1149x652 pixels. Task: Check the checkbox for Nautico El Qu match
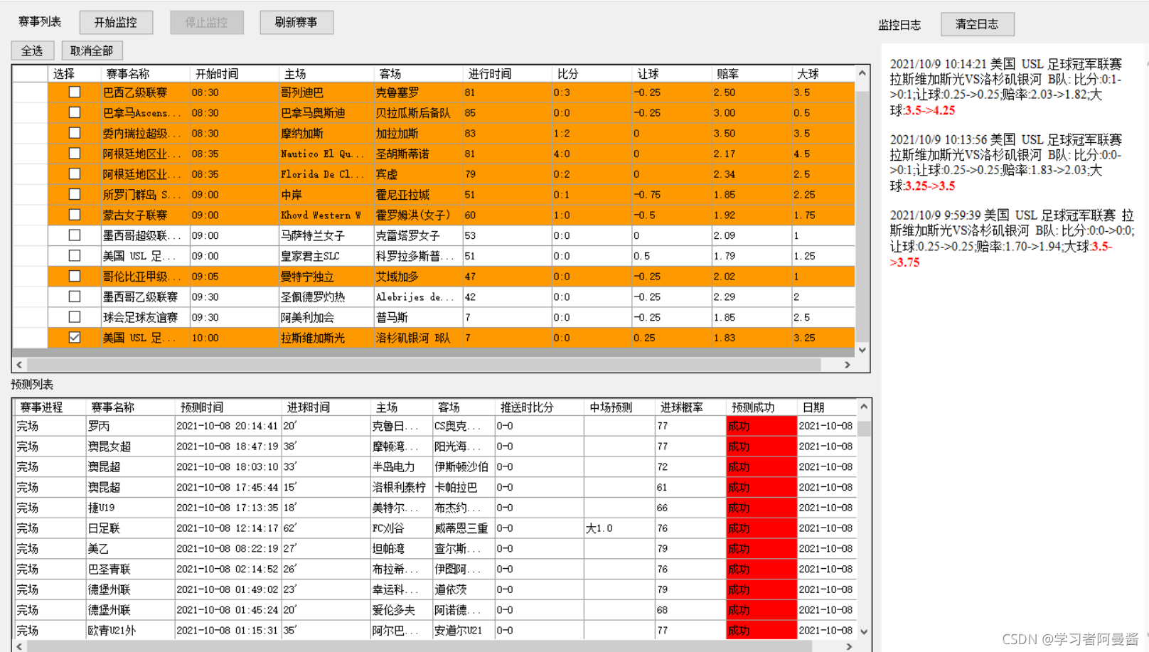pos(74,154)
